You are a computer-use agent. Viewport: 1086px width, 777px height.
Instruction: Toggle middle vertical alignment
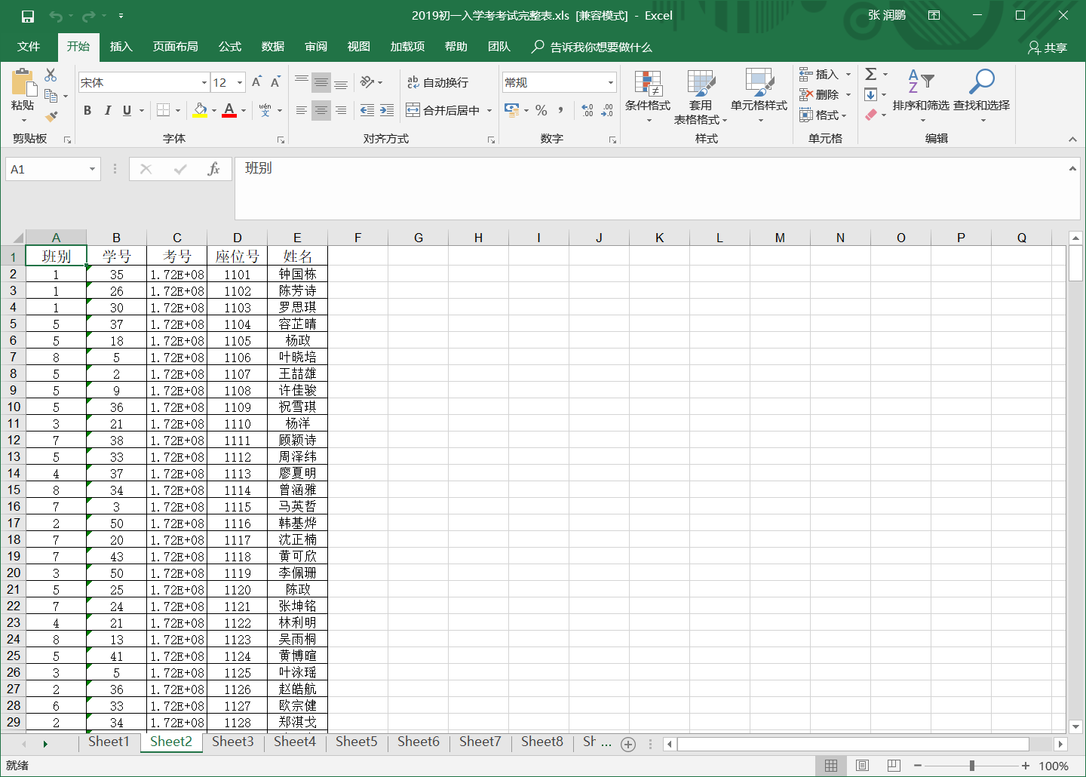click(321, 82)
